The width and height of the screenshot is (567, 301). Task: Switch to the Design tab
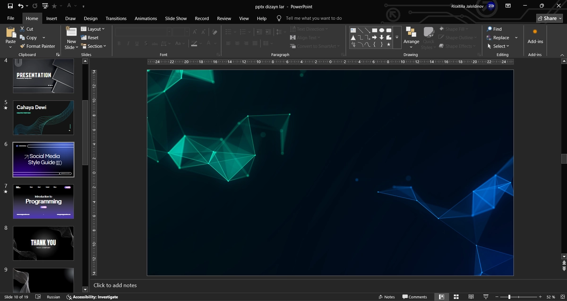pyautogui.click(x=90, y=18)
